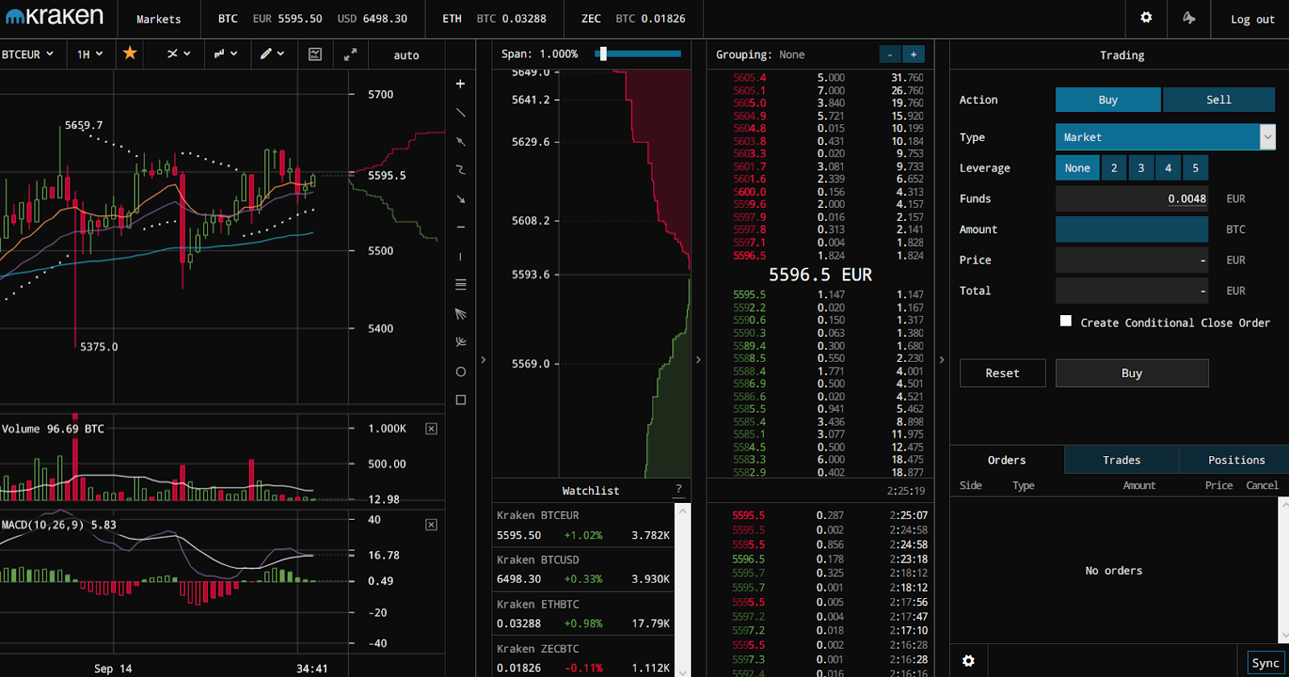Screen dimensions: 1289x677
Task: Select the freehand curve drawing tool
Action: point(460,170)
